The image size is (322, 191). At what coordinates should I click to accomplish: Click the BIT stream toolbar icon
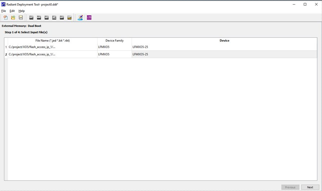[54, 18]
